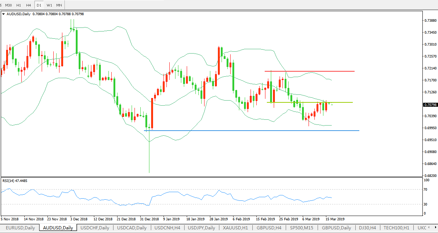Select the USDJPY,Daily chart tab
This screenshot has height=233, width=438.
pos(201,228)
